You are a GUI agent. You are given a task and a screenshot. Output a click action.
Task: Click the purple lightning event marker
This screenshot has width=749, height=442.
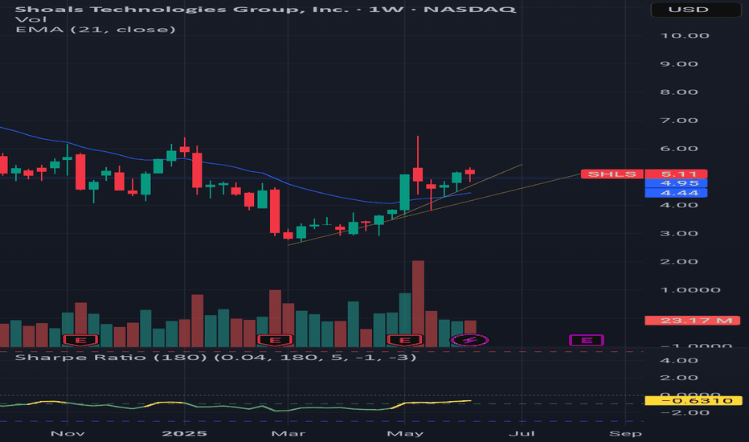[x=469, y=340]
